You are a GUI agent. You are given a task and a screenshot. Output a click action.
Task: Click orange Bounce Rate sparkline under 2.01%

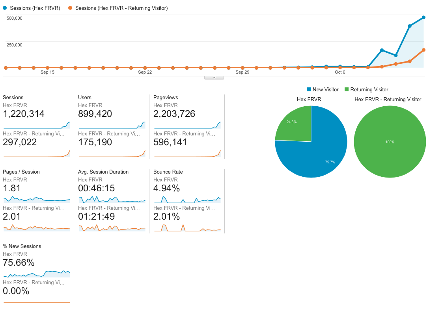187,228
